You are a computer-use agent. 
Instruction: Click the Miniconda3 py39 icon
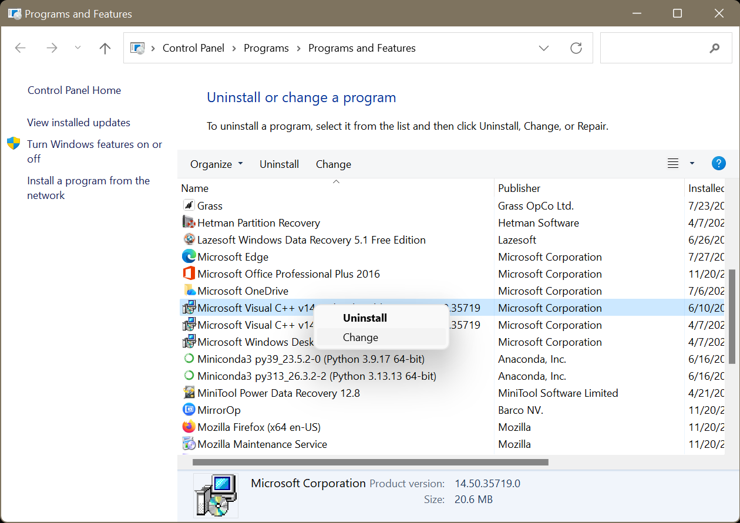coord(189,359)
